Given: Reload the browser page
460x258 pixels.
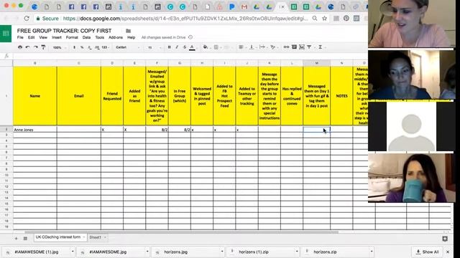Looking at the screenshot, I should click(27, 19).
